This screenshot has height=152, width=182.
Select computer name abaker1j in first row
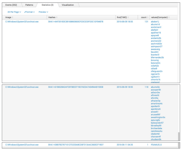click(155, 22)
